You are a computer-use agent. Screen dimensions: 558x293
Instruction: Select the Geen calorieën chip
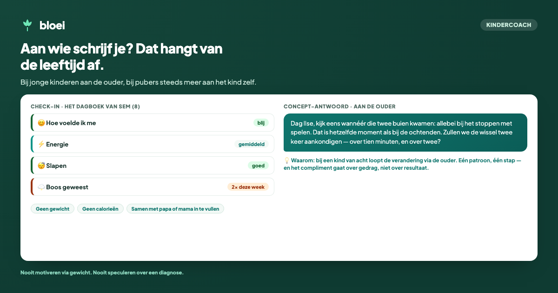100,209
